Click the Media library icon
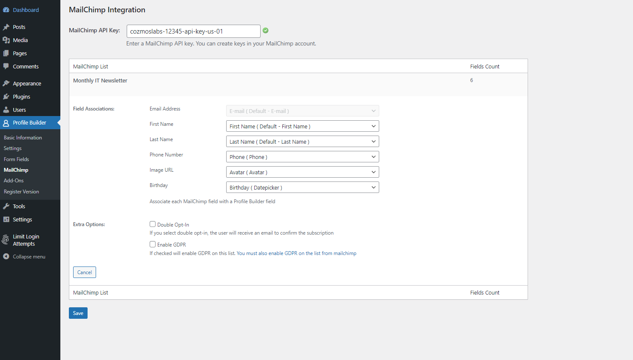 pos(6,40)
